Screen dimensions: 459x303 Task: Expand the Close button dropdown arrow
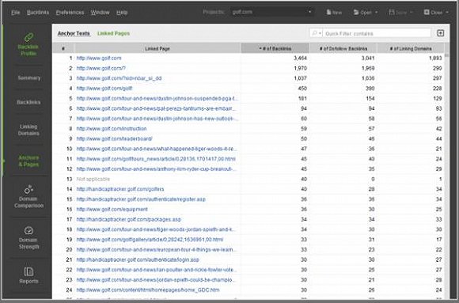(447, 13)
